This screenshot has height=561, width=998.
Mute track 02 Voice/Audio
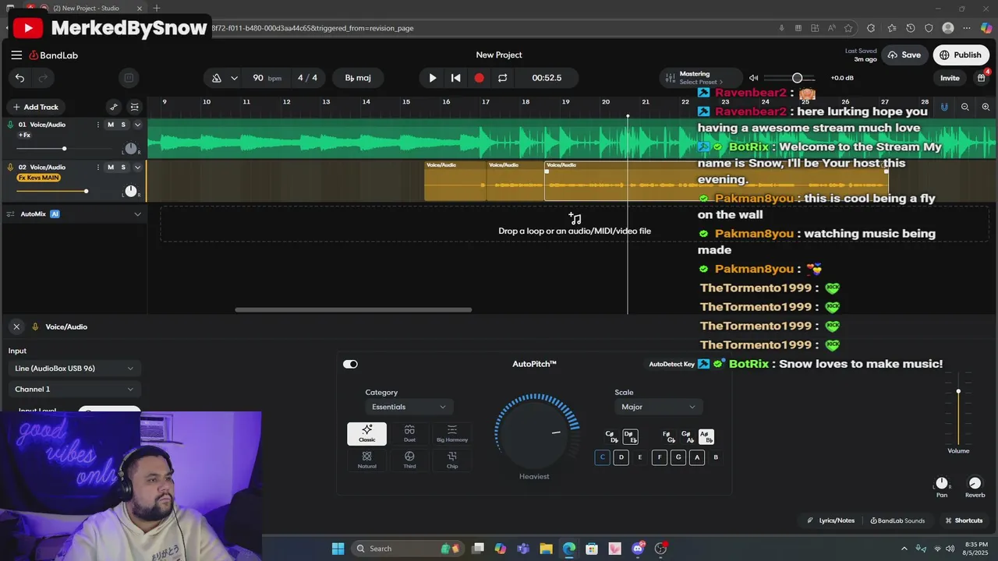[111, 168]
